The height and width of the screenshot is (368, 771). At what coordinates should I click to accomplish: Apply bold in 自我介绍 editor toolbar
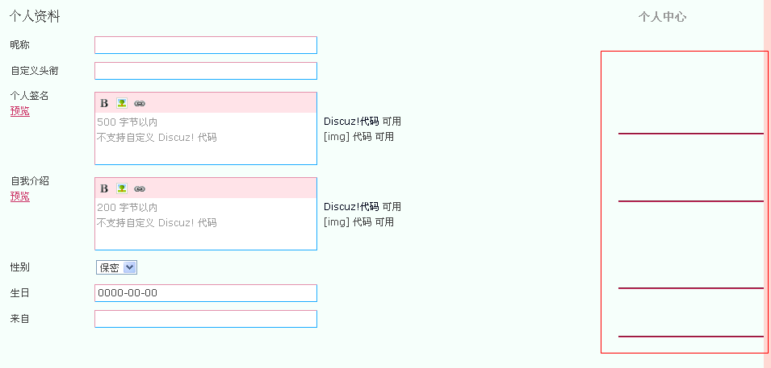coord(104,189)
